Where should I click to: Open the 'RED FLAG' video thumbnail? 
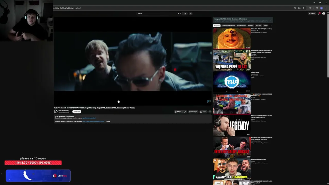point(232,38)
